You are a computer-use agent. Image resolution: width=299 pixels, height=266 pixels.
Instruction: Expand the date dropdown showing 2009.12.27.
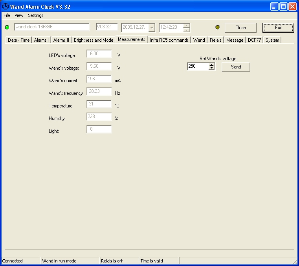(x=152, y=28)
